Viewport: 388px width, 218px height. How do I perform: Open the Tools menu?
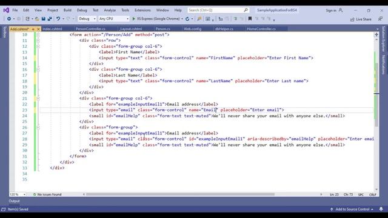pyautogui.click(x=125, y=10)
